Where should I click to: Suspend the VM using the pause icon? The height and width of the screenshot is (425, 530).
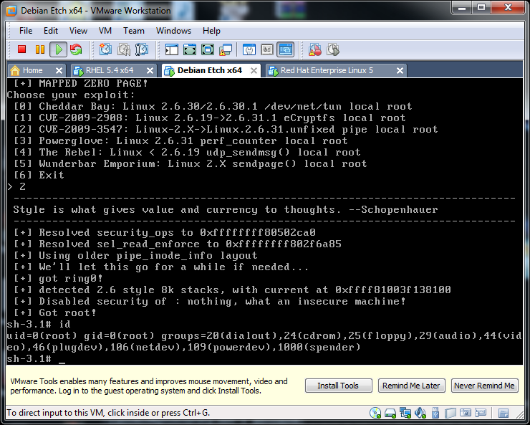point(40,49)
